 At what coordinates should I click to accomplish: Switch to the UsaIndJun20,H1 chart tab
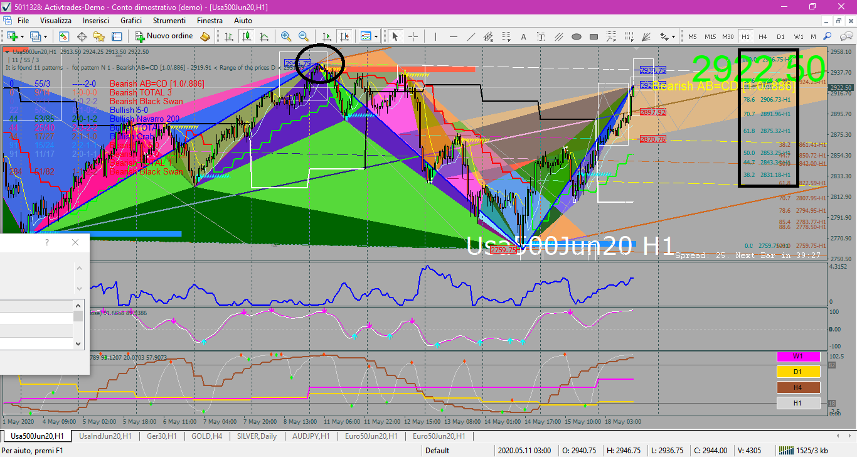click(105, 436)
